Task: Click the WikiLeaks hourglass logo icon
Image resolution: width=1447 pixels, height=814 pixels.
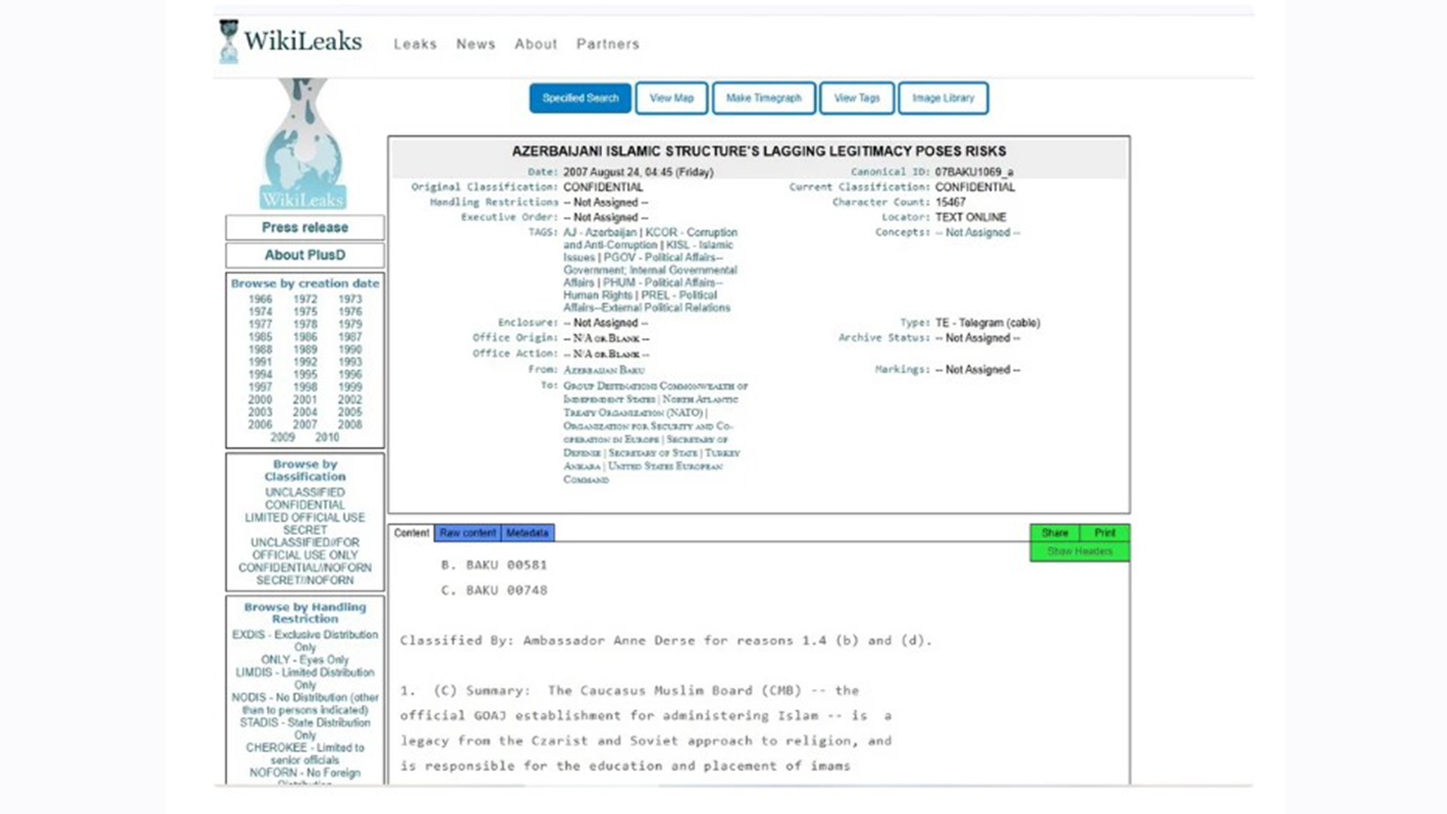Action: 228,41
